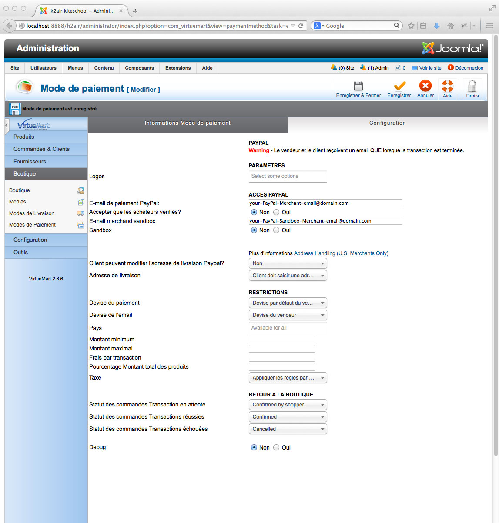Screen dimensions: 499x523
Task: Click the browser back arrow button
Action: click(9, 26)
